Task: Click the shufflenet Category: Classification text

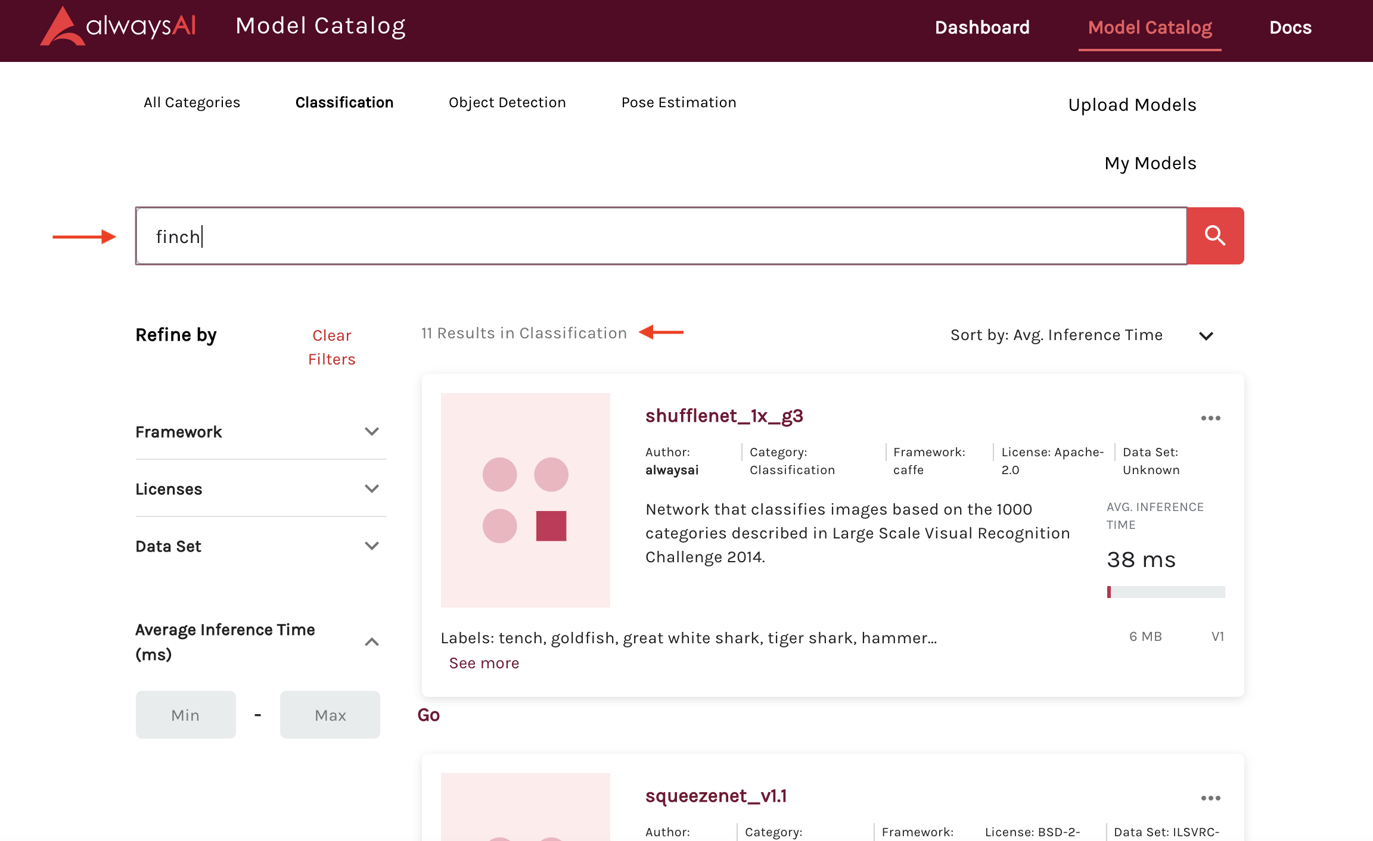Action: (792, 461)
